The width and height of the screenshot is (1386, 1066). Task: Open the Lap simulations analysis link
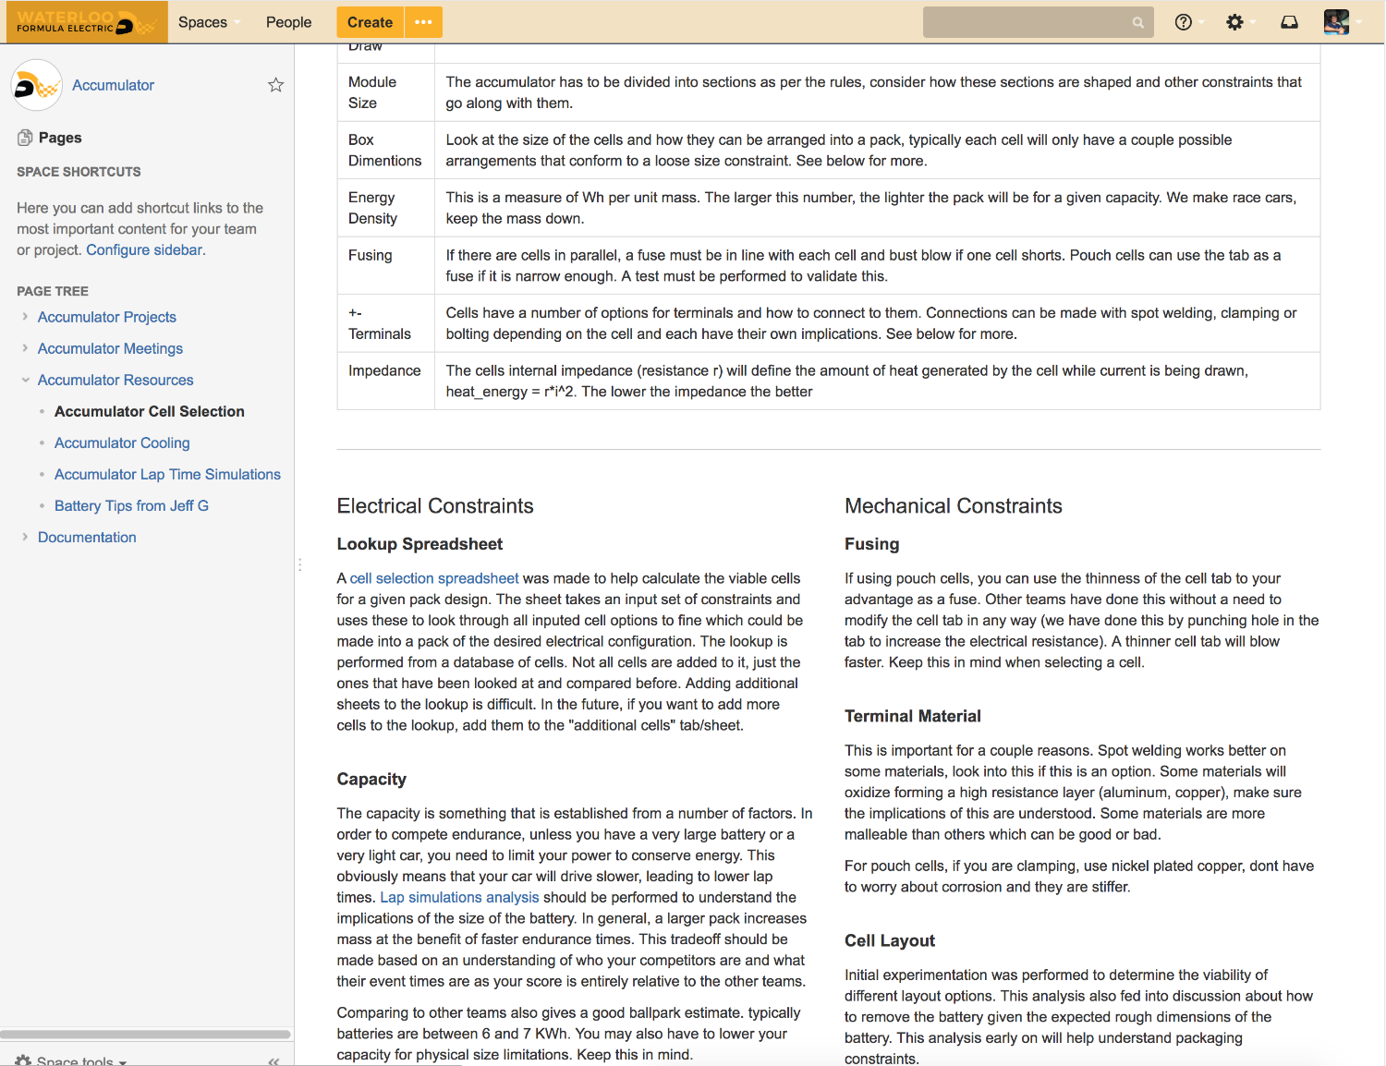[x=459, y=897]
